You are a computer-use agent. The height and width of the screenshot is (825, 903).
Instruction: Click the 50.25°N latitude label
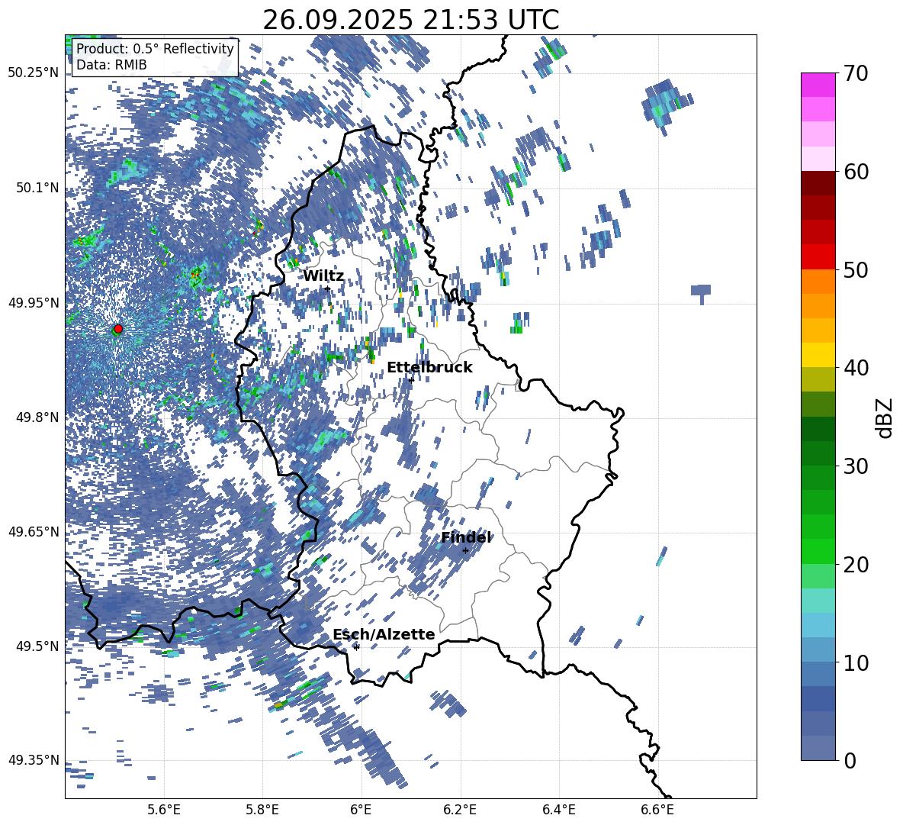34,73
